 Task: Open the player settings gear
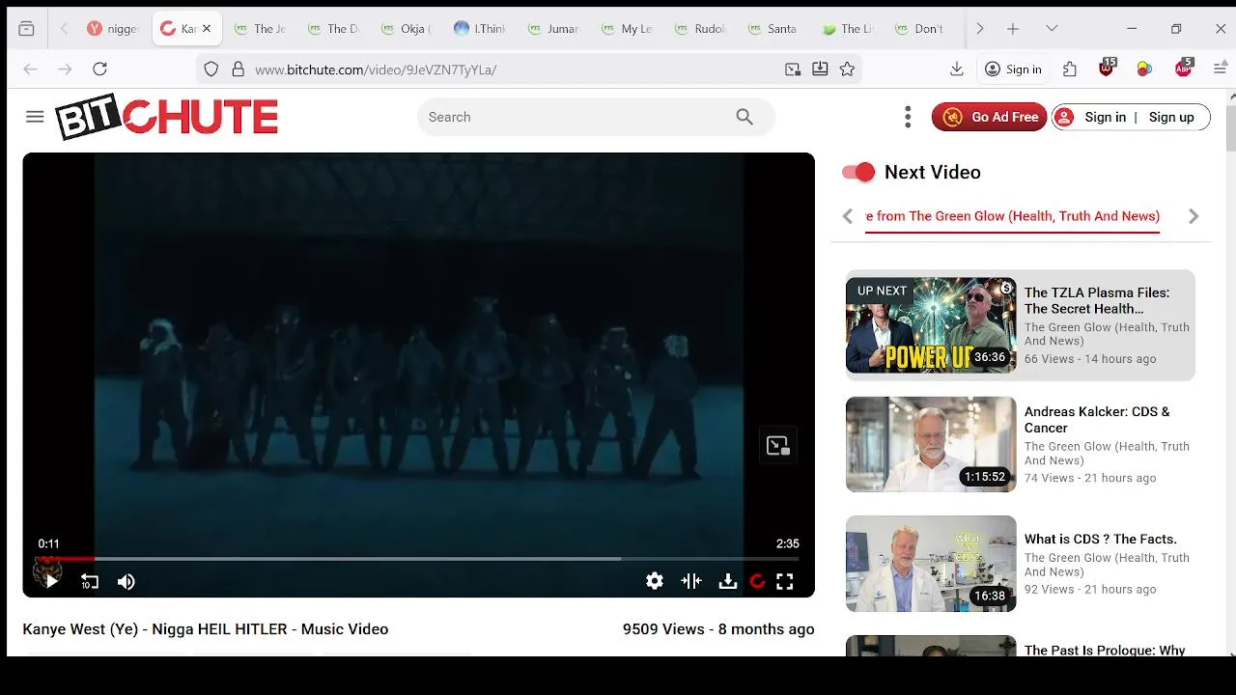tap(655, 581)
